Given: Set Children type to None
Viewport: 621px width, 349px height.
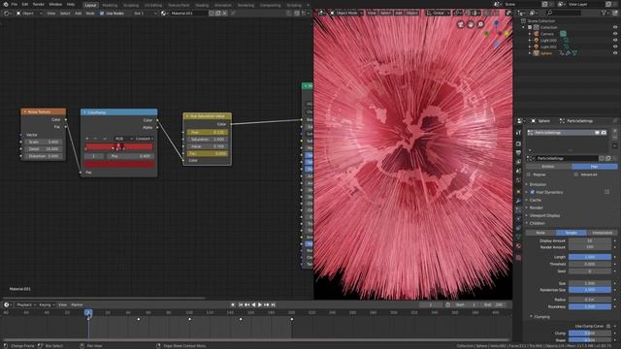Looking at the screenshot, I should 540,233.
